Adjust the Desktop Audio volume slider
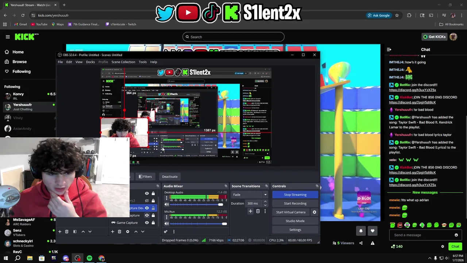Viewport: 467px width, 263px height. [198, 205]
